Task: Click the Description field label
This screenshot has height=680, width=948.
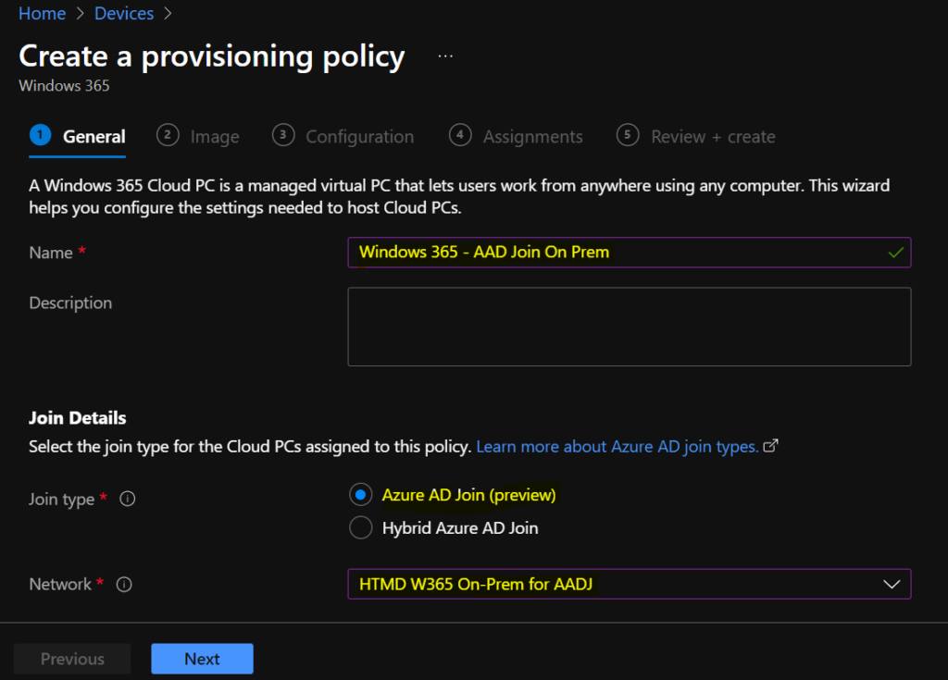Action: 70,303
